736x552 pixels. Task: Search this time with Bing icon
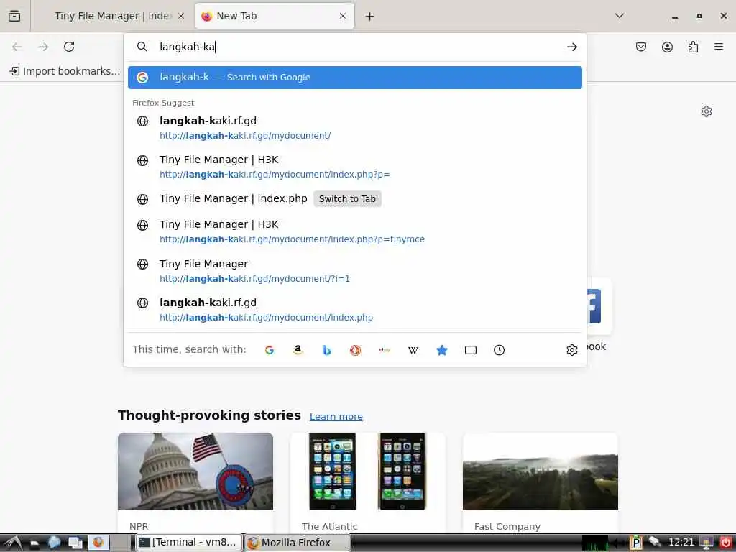tap(327, 350)
